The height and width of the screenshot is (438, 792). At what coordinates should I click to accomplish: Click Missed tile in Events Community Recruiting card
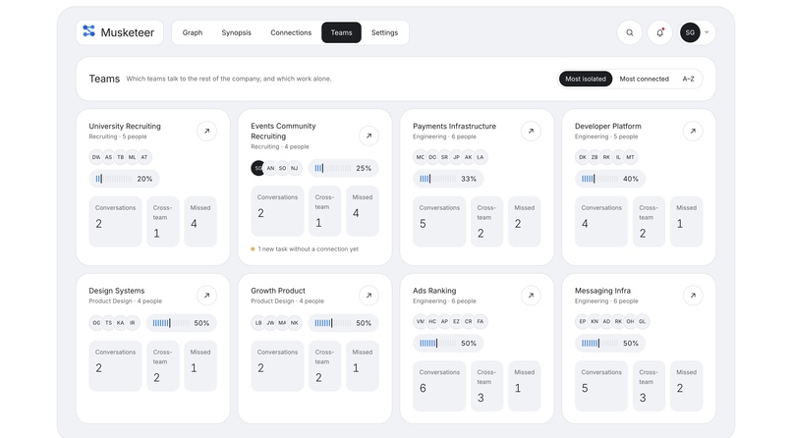pyautogui.click(x=363, y=211)
